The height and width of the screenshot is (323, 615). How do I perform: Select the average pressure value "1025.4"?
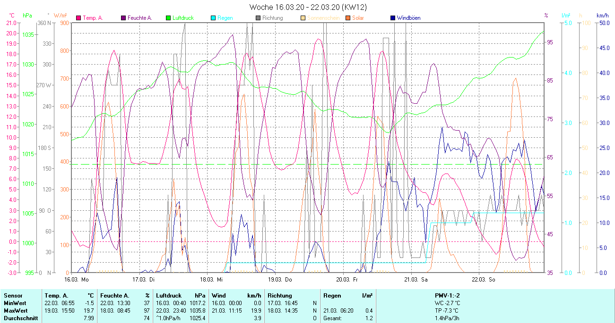pyautogui.click(x=197, y=318)
